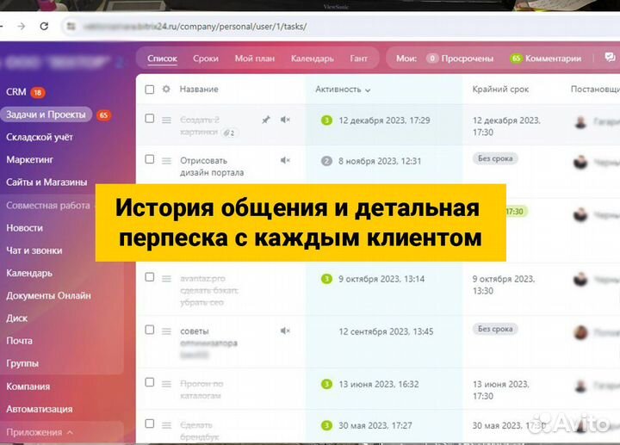620x445 pixels.
Task: Click Без срока deadline on 8 ноября row
Action: coord(495,159)
